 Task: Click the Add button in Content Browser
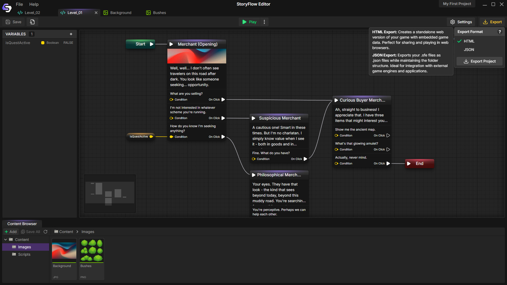point(11,232)
